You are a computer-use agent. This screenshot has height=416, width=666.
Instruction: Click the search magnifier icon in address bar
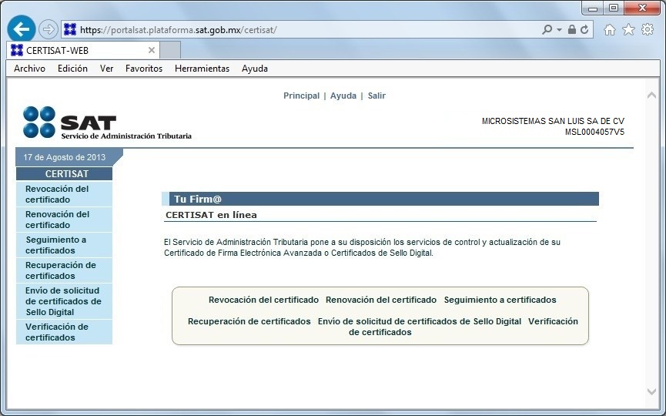[547, 29]
